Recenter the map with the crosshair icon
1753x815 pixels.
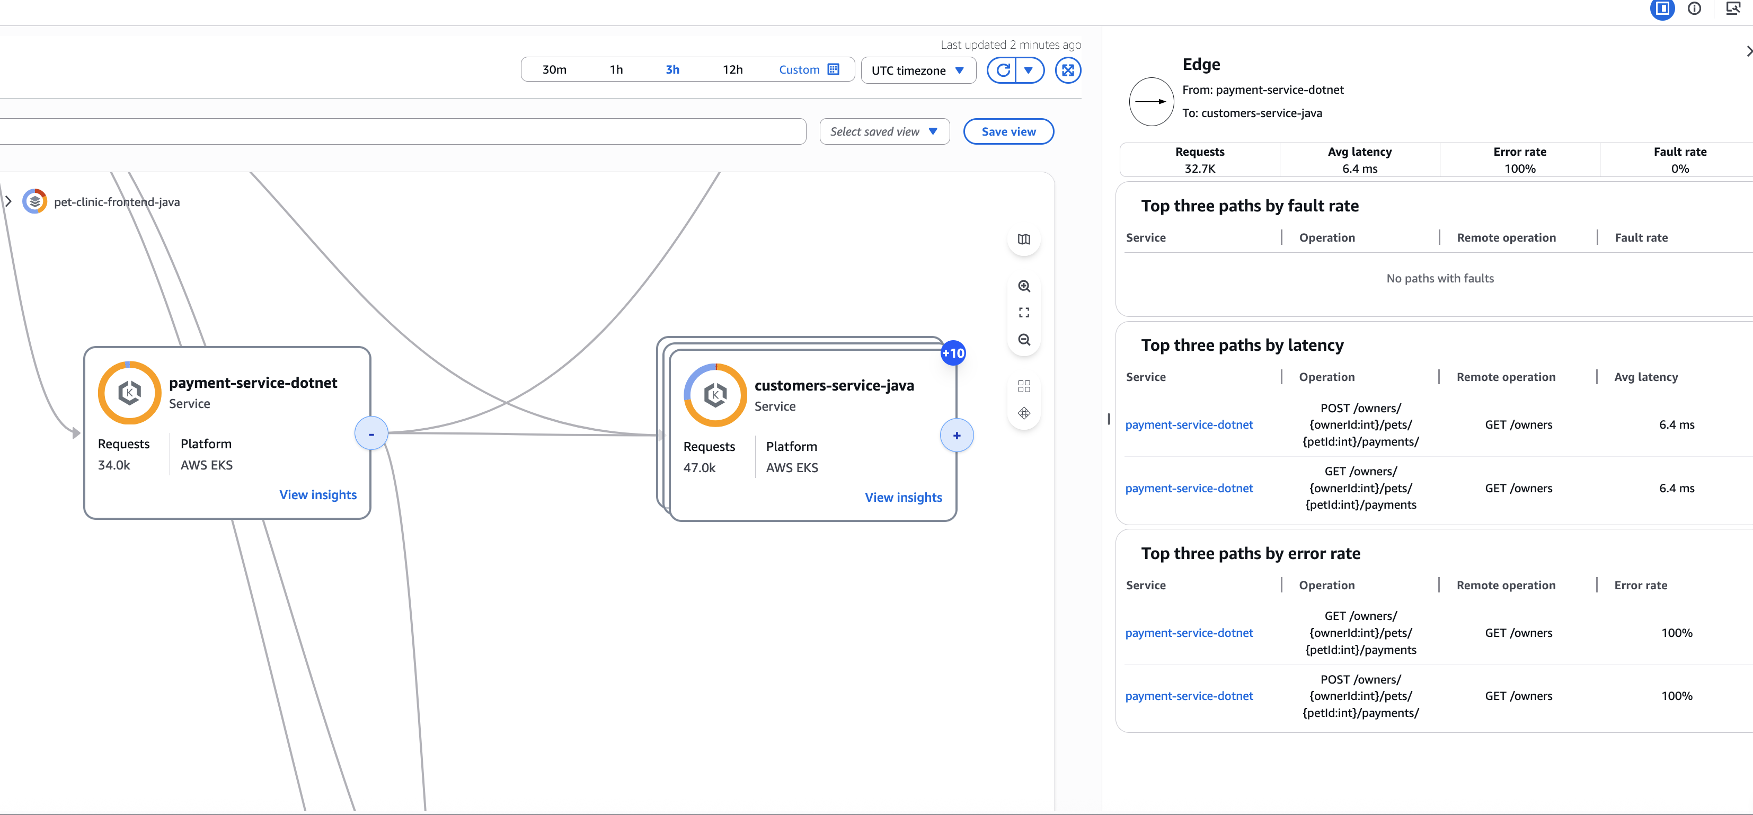click(1024, 413)
